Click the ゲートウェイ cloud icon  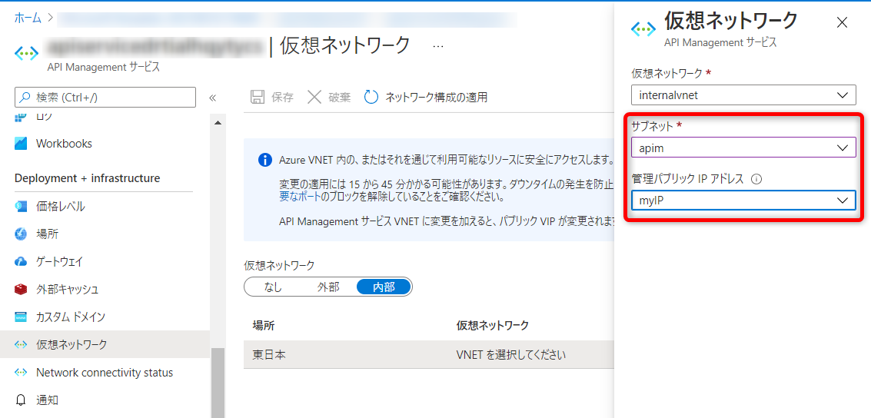(21, 261)
